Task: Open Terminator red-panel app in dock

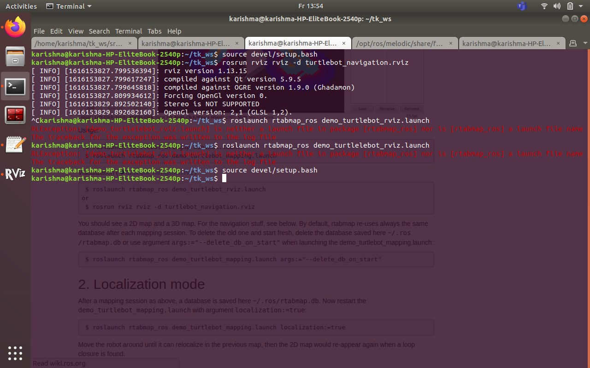Action: click(x=15, y=115)
